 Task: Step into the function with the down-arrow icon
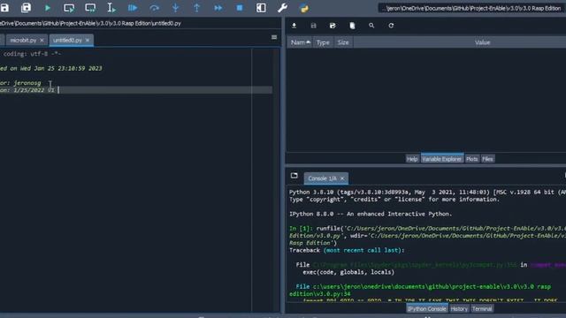175,8
